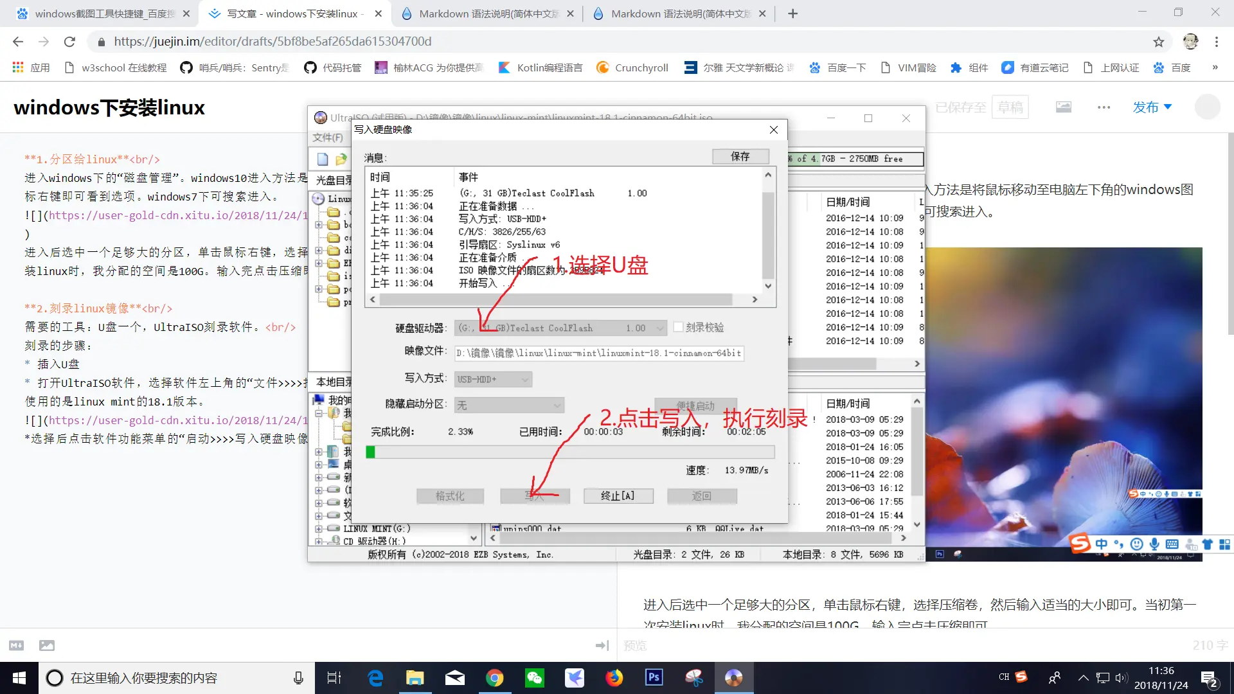
Task: Open the three-dots more options menu
Action: (1104, 107)
